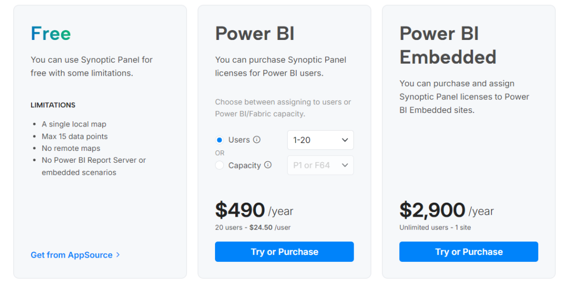Click the $2,900 /year price
The image size is (561, 283).
coord(446,210)
